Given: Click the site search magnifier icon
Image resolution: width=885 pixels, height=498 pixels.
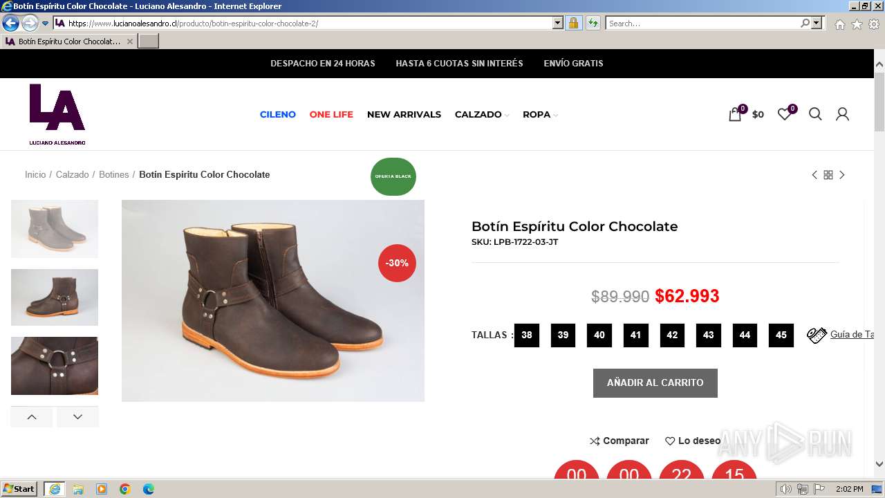Looking at the screenshot, I should click(815, 114).
